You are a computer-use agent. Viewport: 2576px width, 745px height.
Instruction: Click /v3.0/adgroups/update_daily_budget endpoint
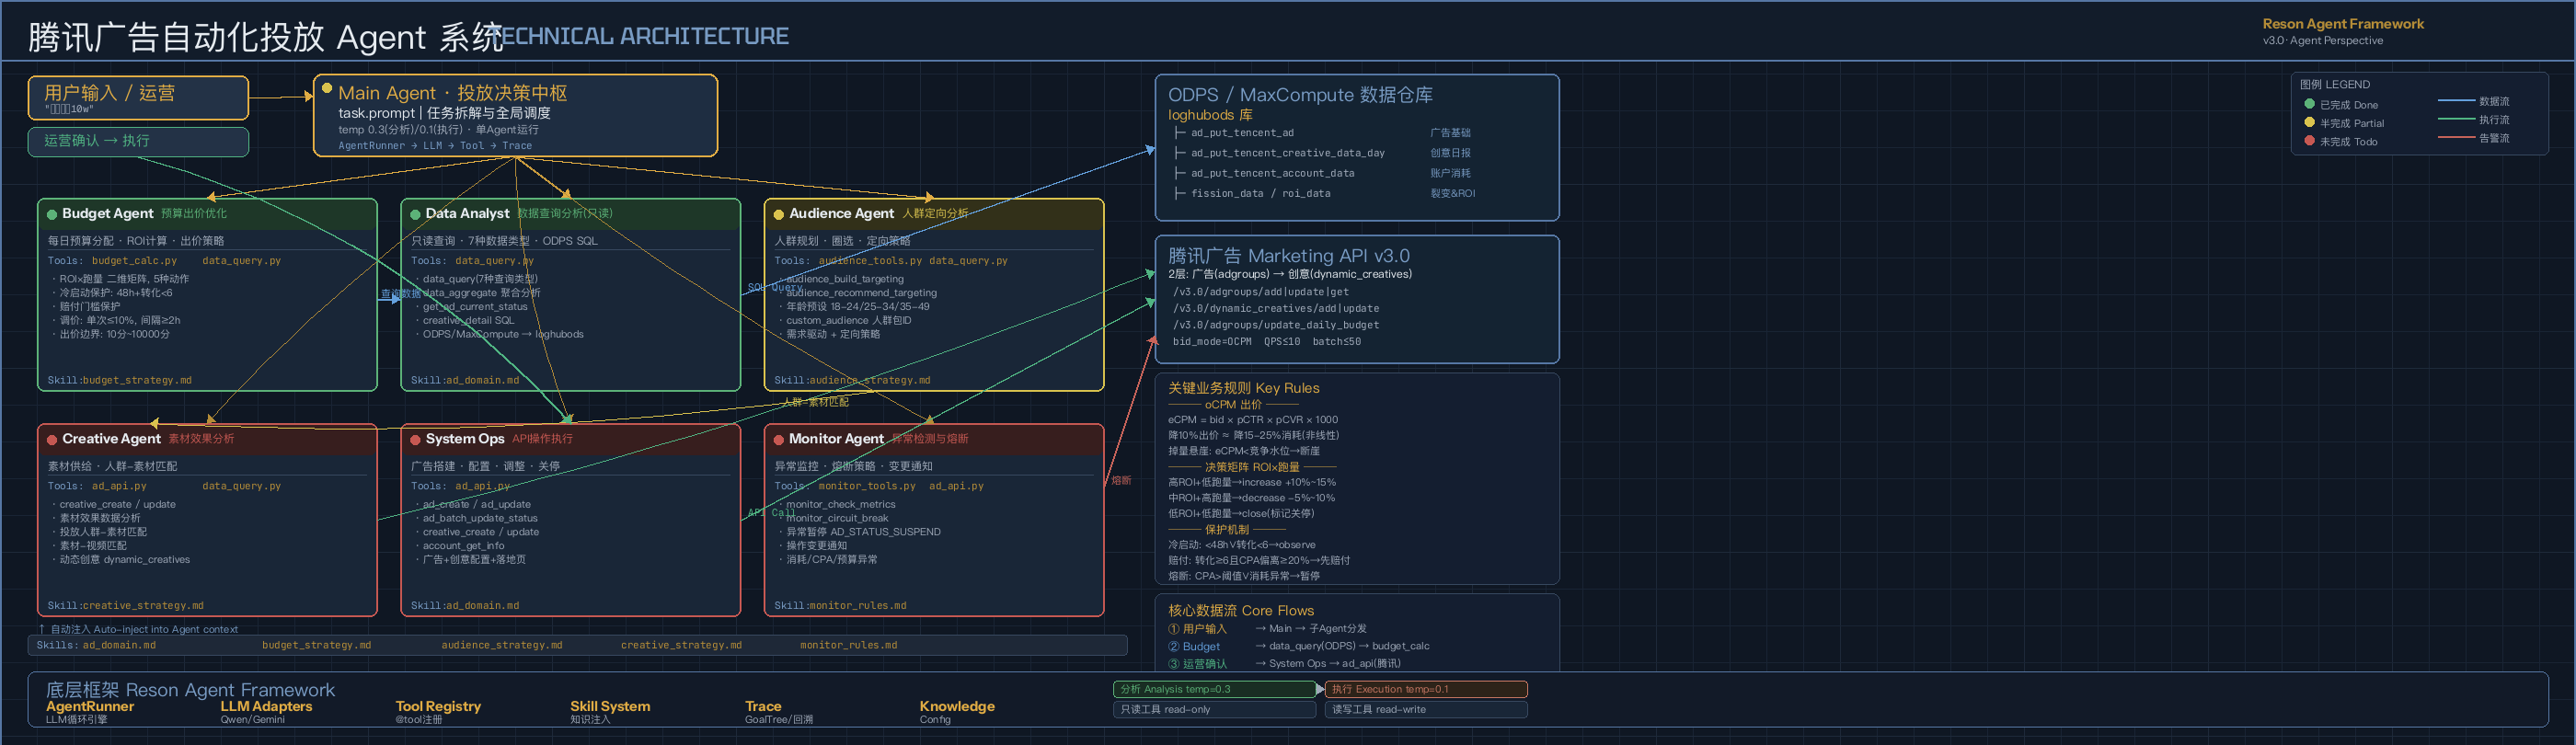point(1276,325)
